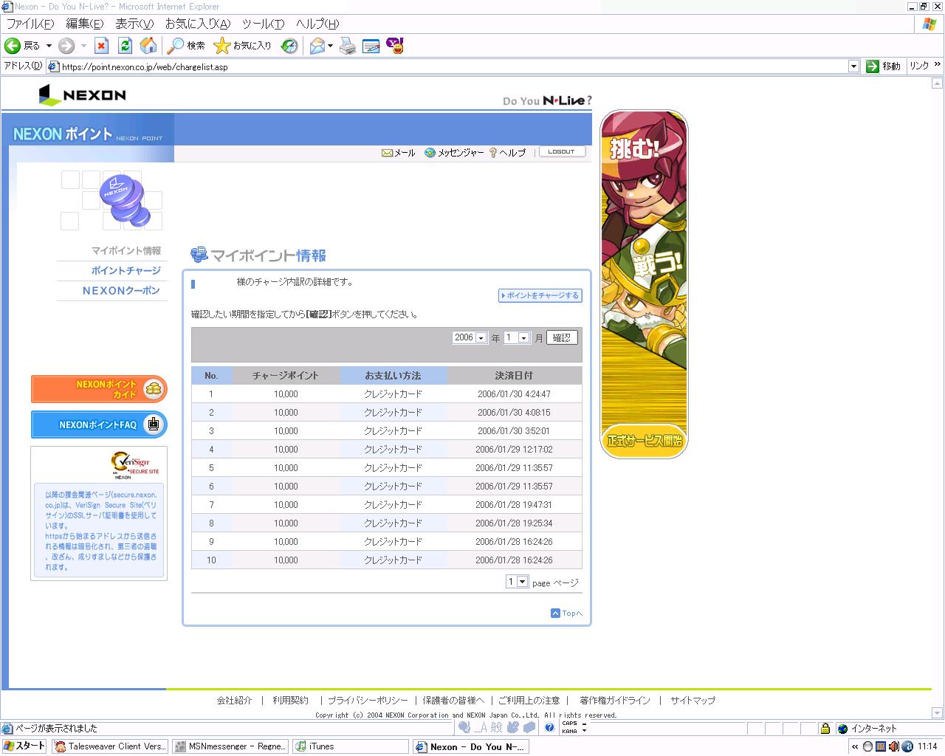Open 保護者の皆様へ footer link
The height and width of the screenshot is (756, 945).
tap(453, 701)
